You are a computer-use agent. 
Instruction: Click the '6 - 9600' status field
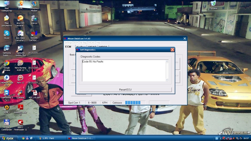point(92,103)
